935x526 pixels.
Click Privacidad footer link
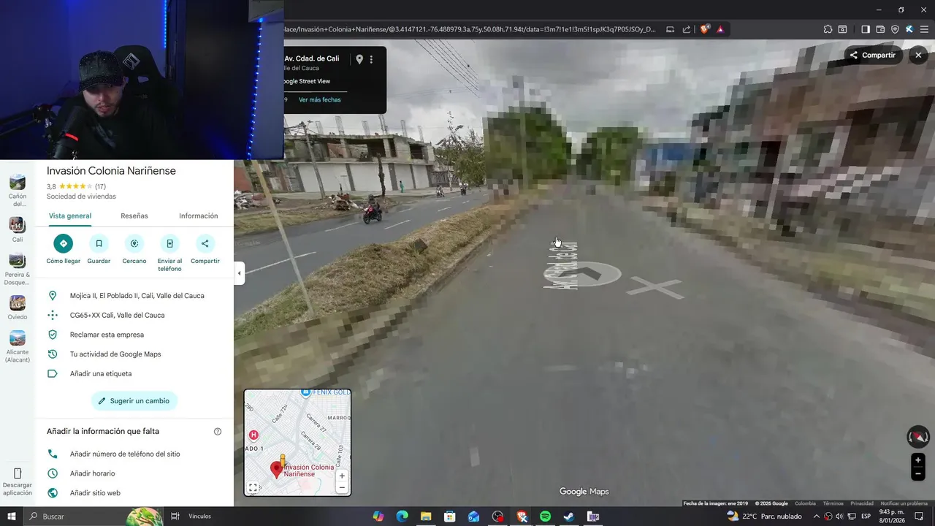862,503
